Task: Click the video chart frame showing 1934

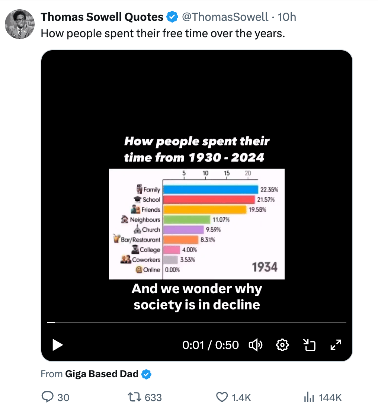Action: 196,224
